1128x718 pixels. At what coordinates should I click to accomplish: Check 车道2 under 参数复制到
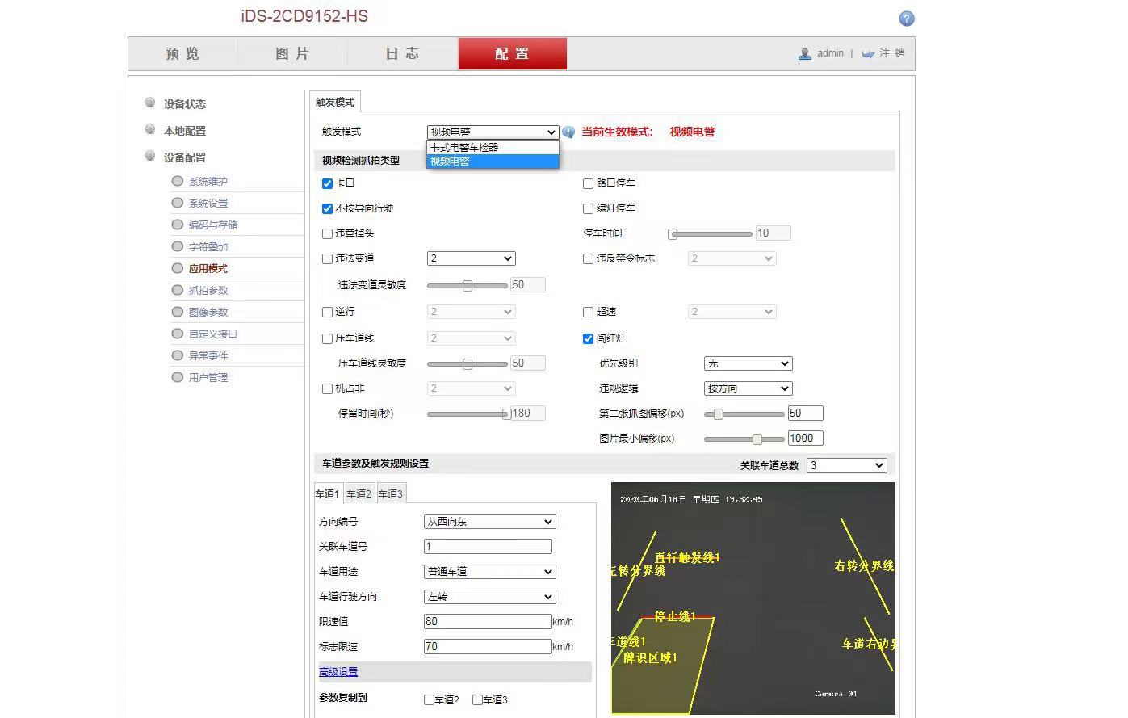[x=429, y=700]
